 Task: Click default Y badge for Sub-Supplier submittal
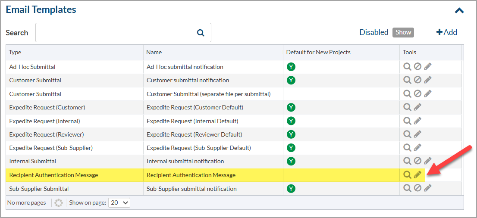pos(291,188)
